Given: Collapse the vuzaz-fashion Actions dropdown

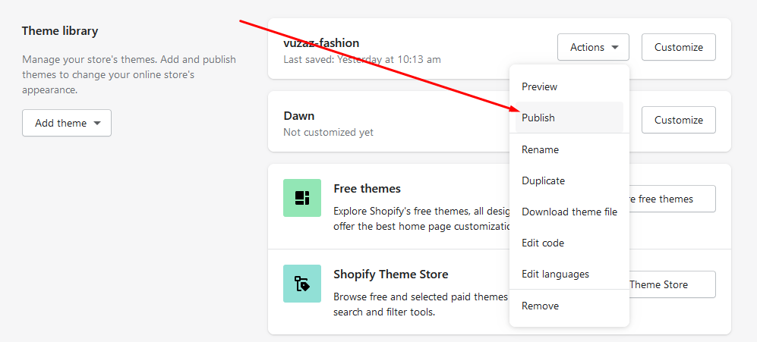Looking at the screenshot, I should [x=594, y=47].
